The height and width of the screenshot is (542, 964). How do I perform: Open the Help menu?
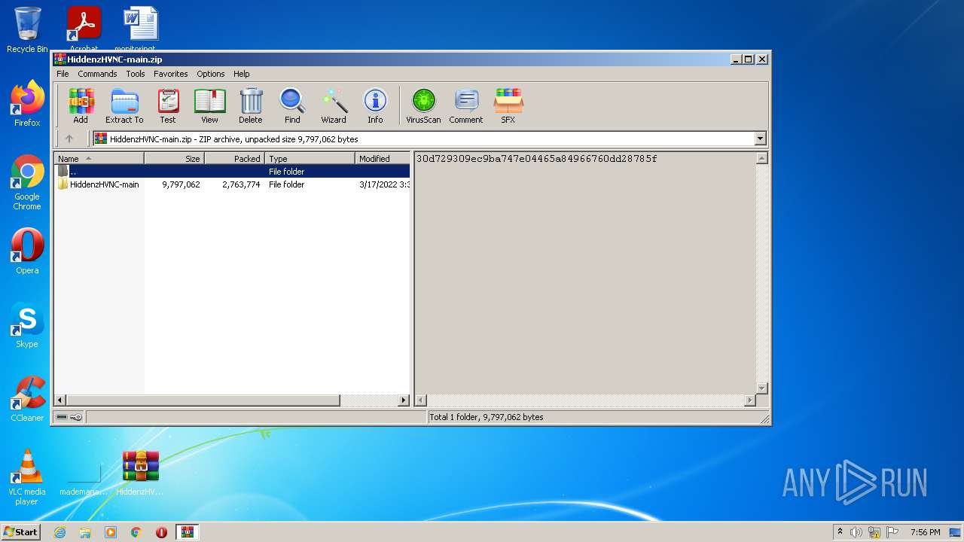[x=241, y=74]
